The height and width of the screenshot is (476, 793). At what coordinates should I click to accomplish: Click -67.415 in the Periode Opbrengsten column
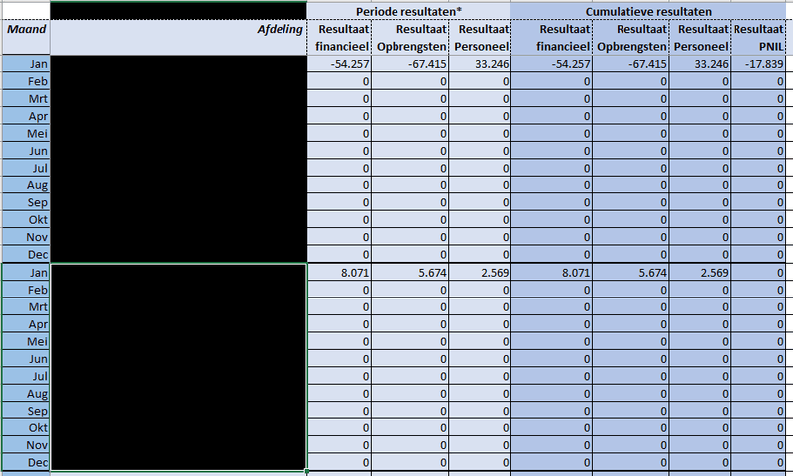[409, 64]
